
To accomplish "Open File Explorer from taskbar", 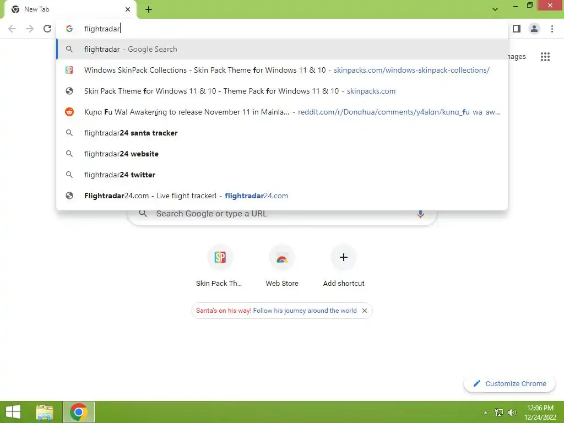I will pyautogui.click(x=45, y=412).
